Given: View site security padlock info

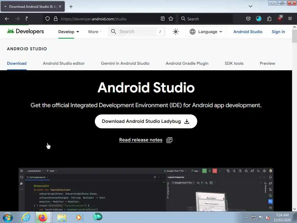Looking at the screenshot, I should click(x=55, y=19).
